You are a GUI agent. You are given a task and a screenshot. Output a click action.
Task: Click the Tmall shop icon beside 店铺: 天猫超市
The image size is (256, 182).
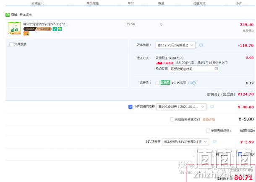[8, 15]
